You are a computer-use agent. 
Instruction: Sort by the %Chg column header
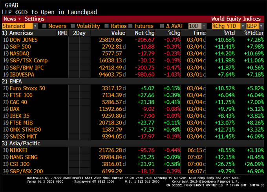click(x=174, y=33)
